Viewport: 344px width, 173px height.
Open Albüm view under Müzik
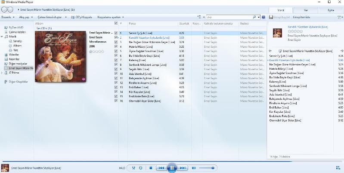15,46
